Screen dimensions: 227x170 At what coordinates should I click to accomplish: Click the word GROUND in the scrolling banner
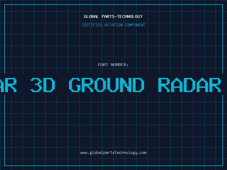107,85
